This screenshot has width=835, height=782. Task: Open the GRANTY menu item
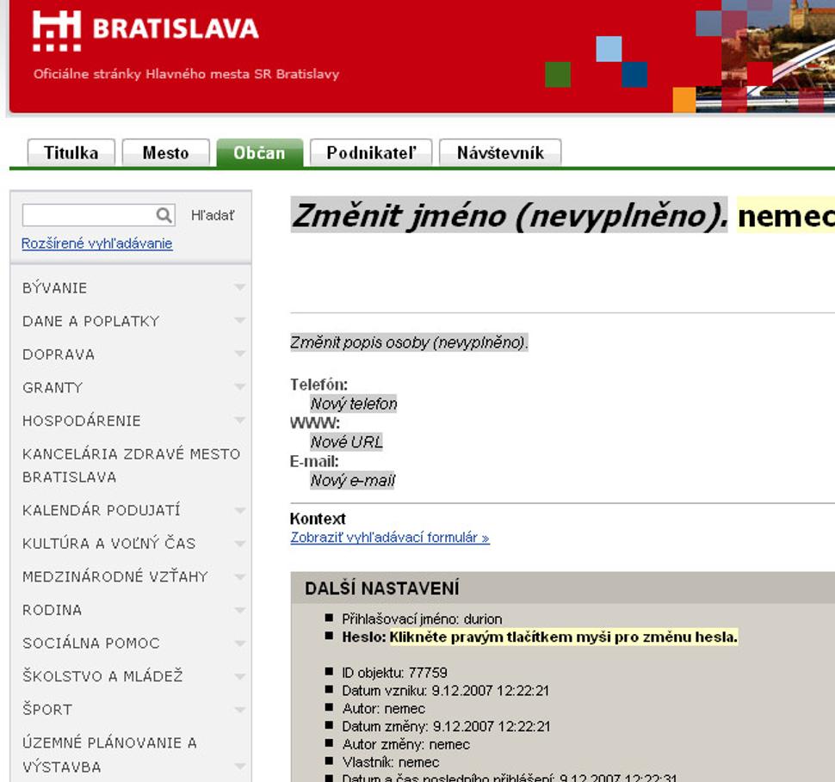[53, 387]
